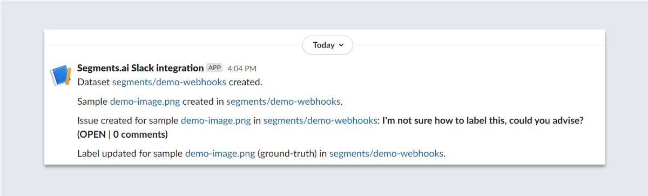The image size is (648, 196).
Task: Open segments/demo-webhooks link in Sample created line
Action: pos(283,101)
